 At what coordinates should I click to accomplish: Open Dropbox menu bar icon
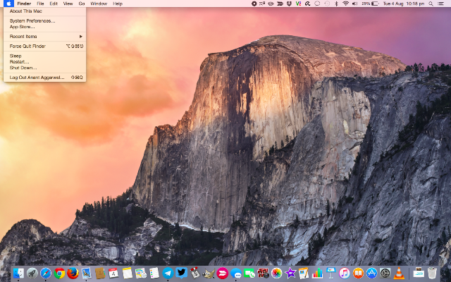coord(289,4)
